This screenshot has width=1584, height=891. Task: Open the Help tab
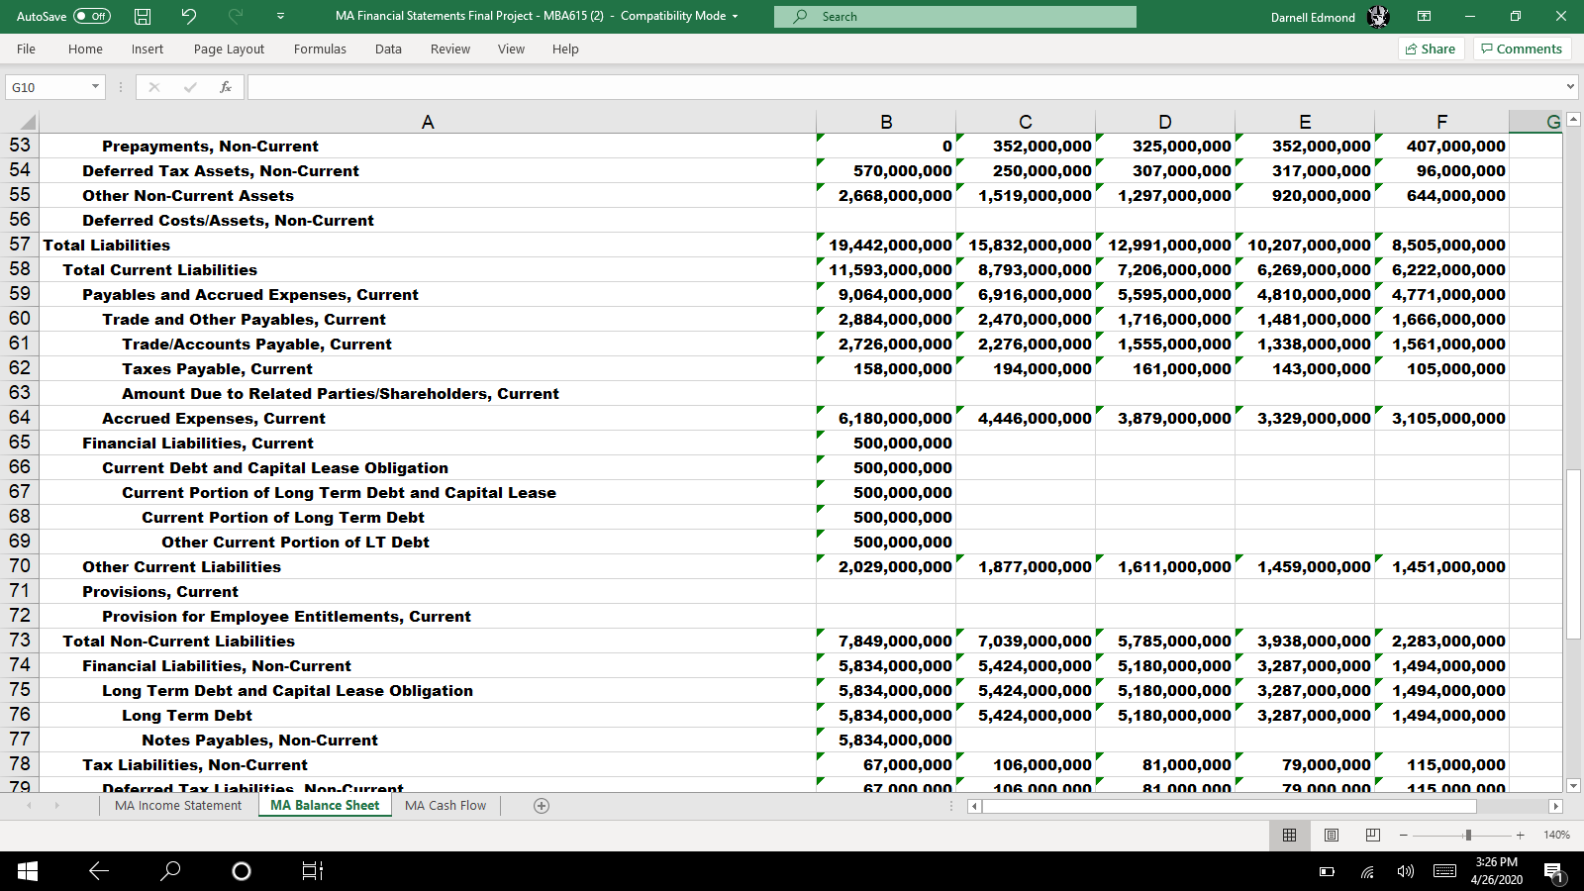tap(565, 49)
